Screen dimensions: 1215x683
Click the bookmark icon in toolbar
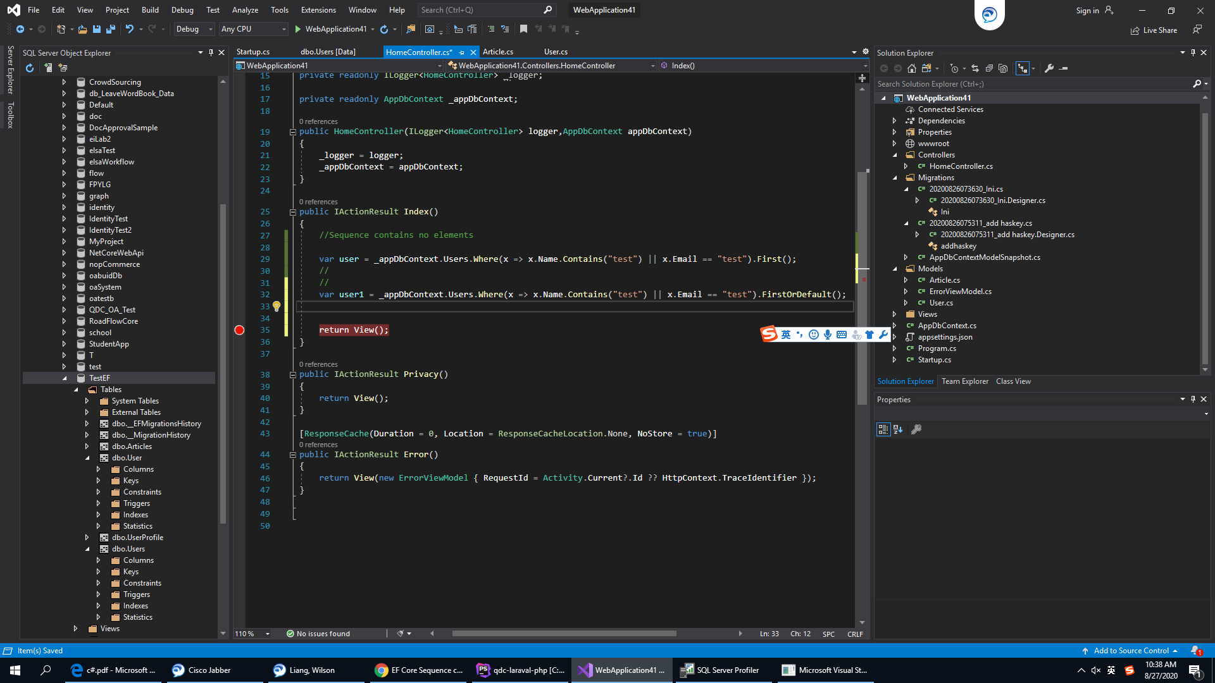point(523,29)
